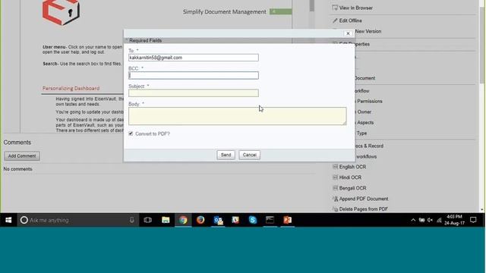Image resolution: width=486 pixels, height=273 pixels.
Task: Click into the BCC input field
Action: (194, 75)
